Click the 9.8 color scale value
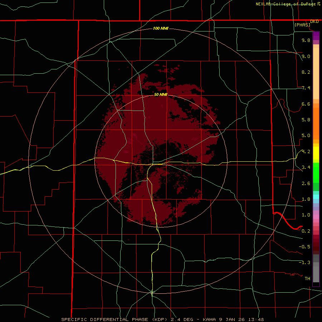The image size is (322, 322). (306, 40)
